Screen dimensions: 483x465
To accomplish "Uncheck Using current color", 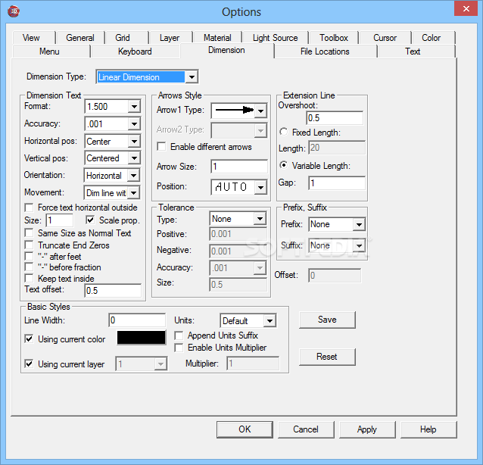I will tap(29, 339).
